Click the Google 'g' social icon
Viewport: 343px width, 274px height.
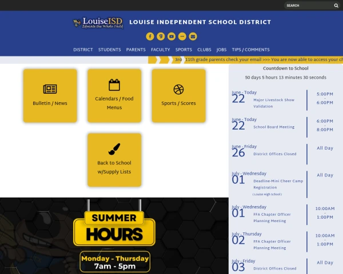tap(161, 37)
